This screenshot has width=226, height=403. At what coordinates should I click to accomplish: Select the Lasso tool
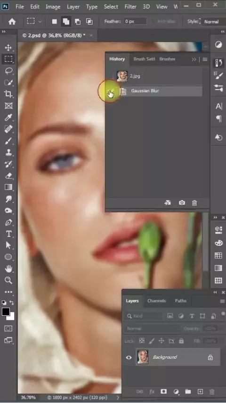(x=8, y=71)
